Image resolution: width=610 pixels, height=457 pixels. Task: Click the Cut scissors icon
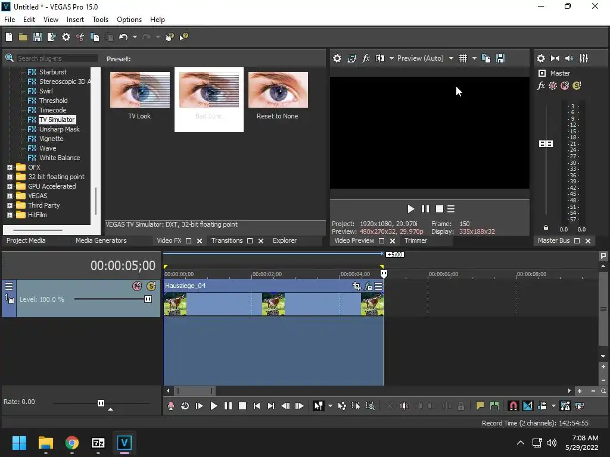tap(80, 37)
